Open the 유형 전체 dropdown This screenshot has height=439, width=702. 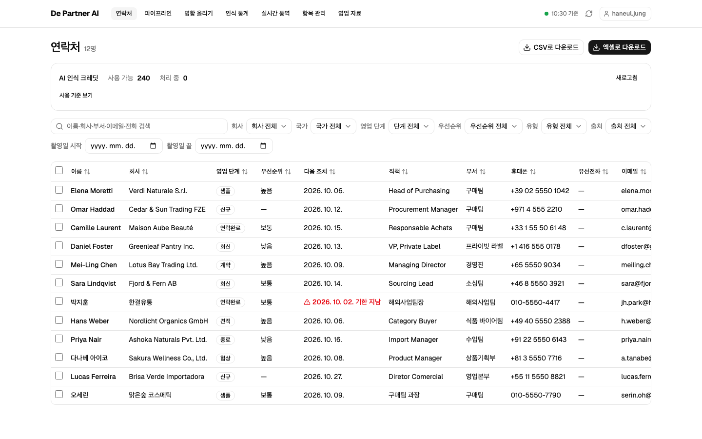tap(564, 126)
